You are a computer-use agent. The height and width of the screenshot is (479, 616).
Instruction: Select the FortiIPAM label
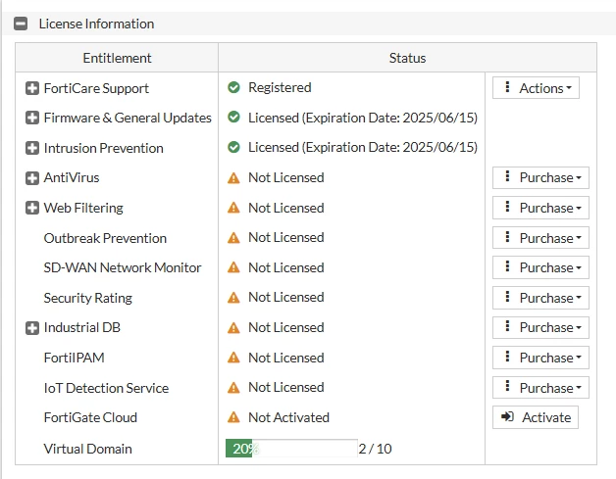(x=75, y=358)
